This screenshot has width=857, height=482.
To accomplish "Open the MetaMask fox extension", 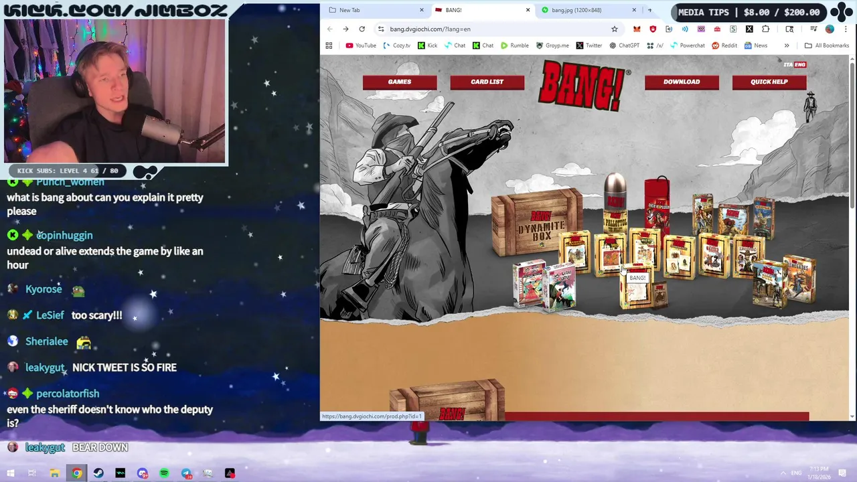I will pos(637,29).
